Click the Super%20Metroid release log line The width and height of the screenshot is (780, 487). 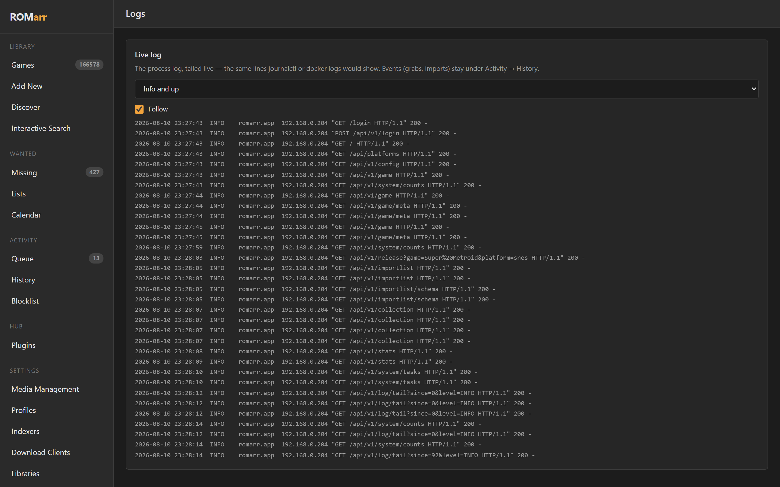click(360, 258)
